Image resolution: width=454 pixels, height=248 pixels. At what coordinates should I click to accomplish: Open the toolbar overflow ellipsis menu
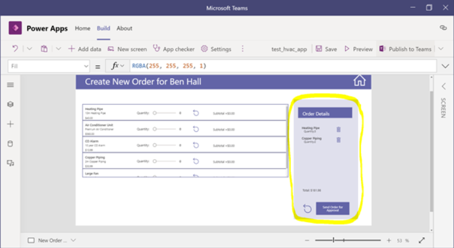[242, 49]
